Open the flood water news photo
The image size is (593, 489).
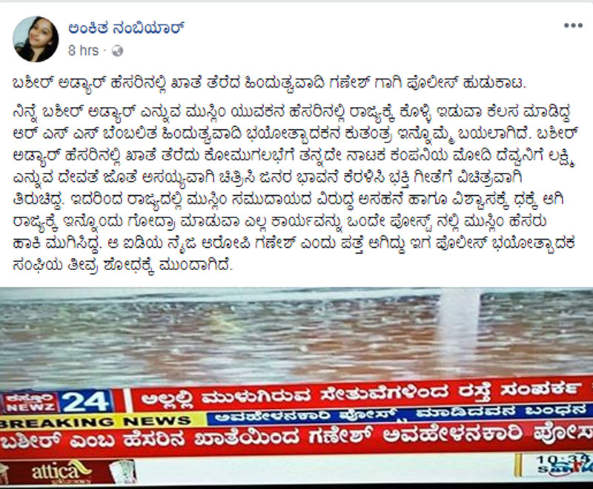coord(296,387)
